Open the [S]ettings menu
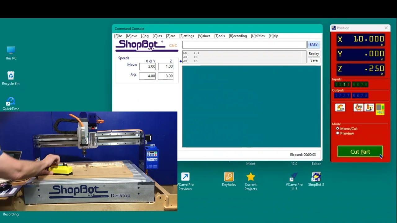The width and height of the screenshot is (397, 223). pyautogui.click(x=187, y=36)
